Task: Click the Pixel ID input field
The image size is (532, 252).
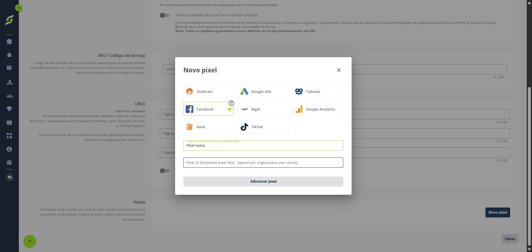Action: tap(263, 163)
